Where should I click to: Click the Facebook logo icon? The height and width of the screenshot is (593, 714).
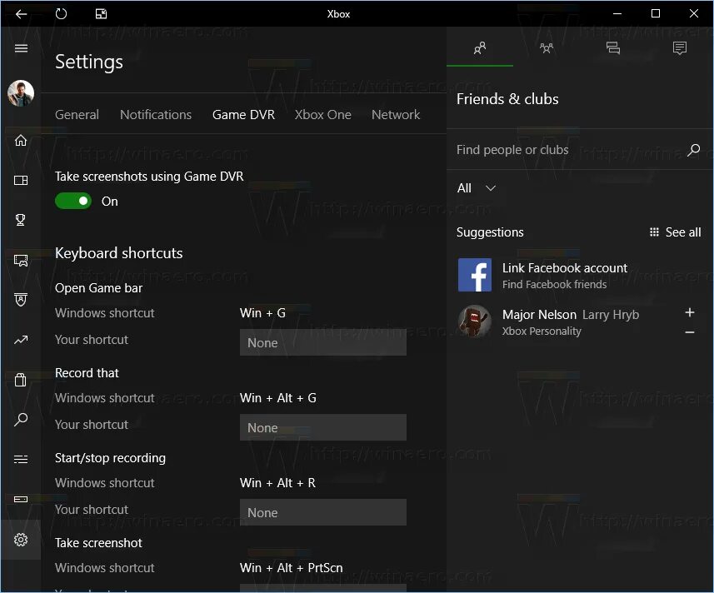click(x=475, y=275)
